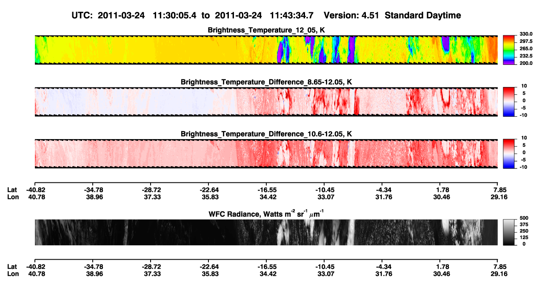553x283 pixels.
Task: Click the 8.65-12.05 difference red-blue color bar
Action: pos(509,101)
